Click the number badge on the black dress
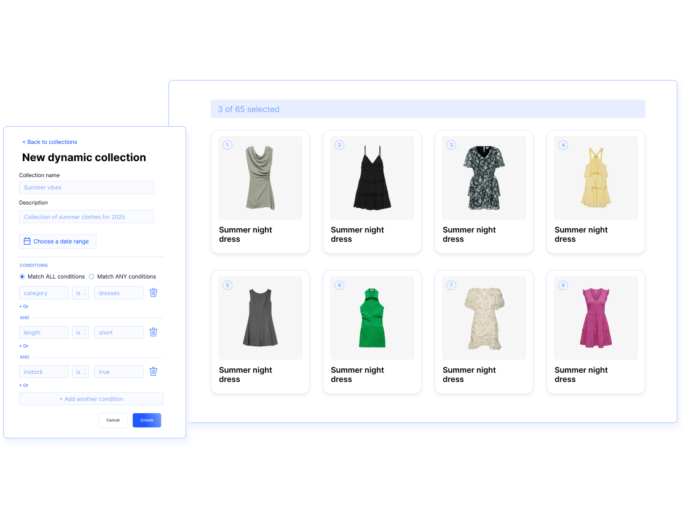 click(x=339, y=145)
